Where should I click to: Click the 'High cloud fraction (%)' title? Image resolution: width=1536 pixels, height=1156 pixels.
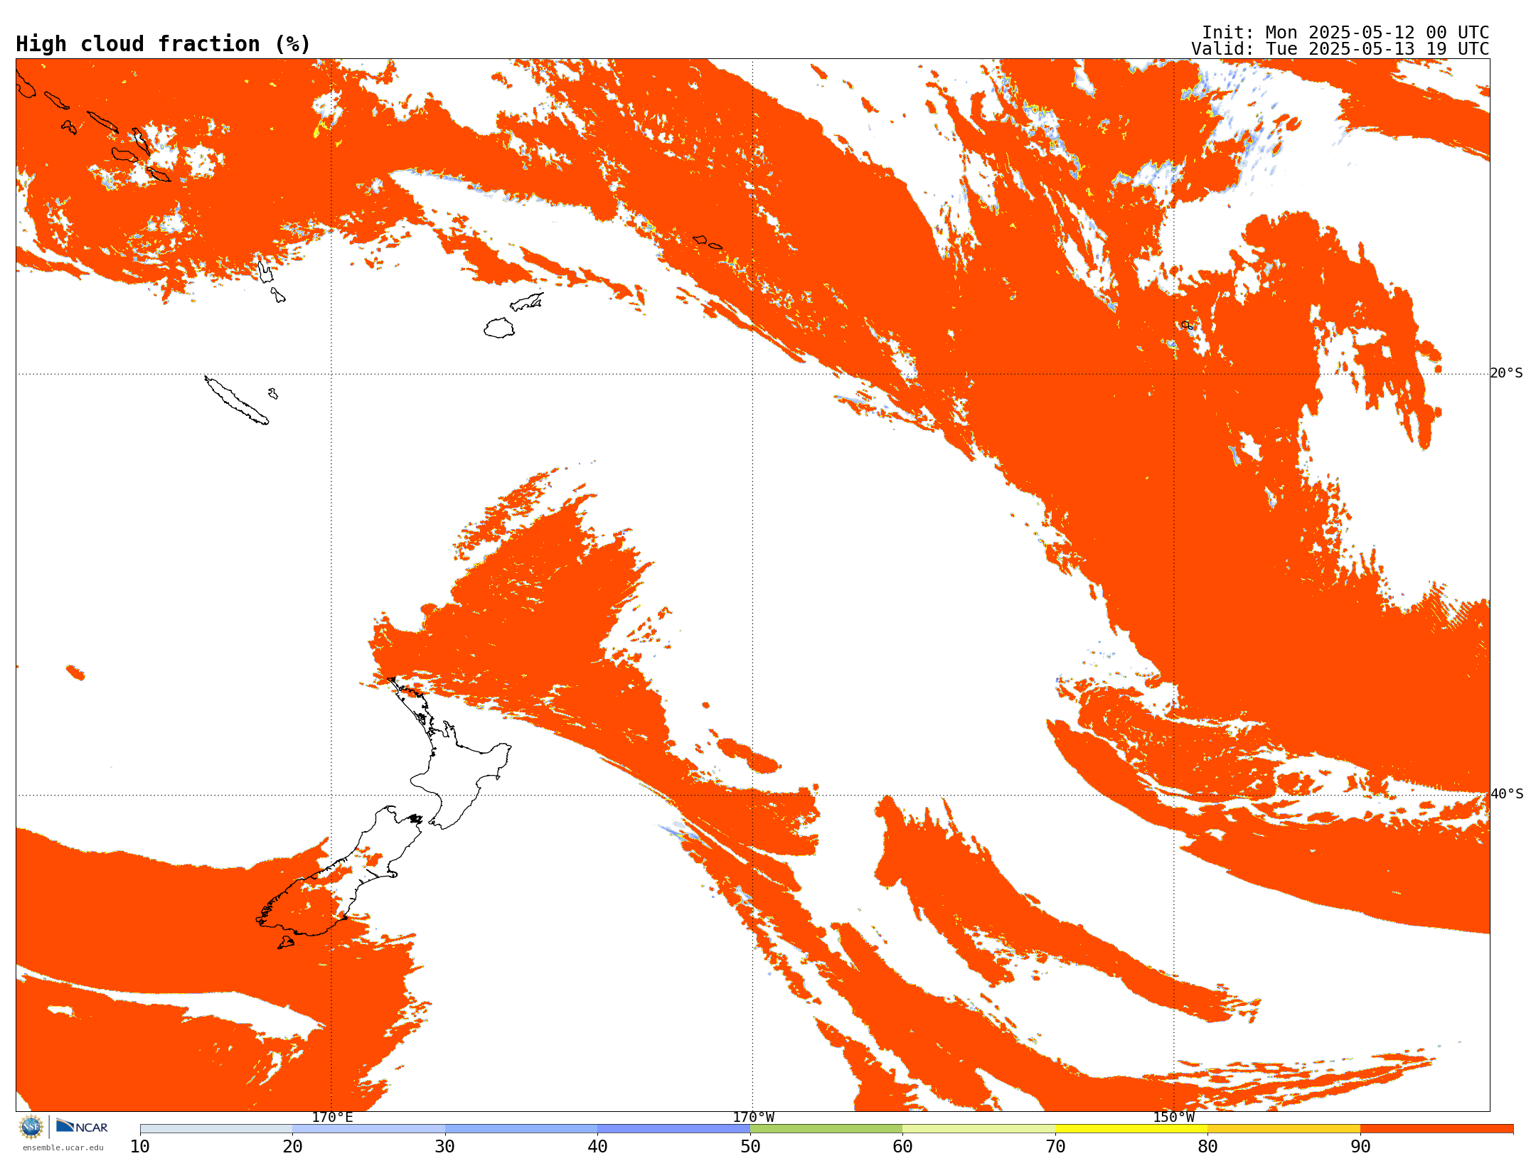(x=163, y=44)
